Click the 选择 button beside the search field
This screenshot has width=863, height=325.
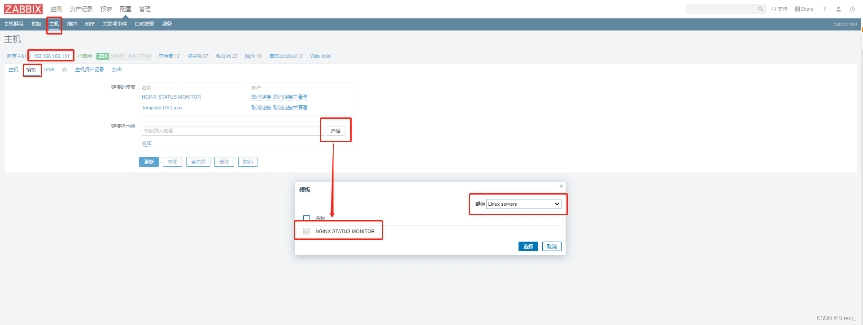click(336, 131)
